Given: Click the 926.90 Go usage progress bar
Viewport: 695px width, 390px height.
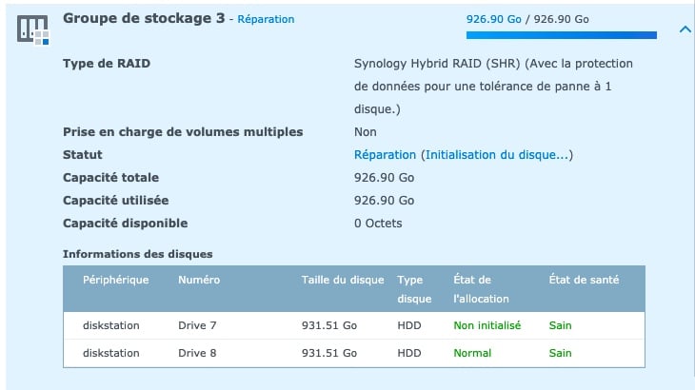Looking at the screenshot, I should pos(561,36).
